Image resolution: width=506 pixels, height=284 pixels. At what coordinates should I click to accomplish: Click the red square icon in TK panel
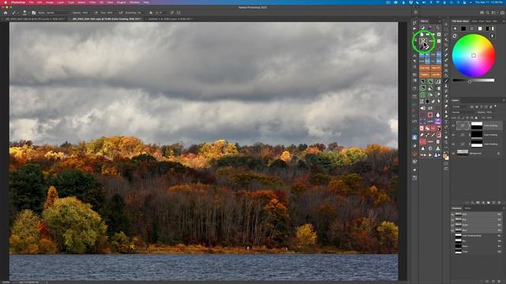(430, 115)
